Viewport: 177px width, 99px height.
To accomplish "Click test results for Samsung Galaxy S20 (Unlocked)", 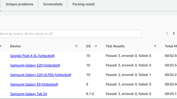I will click(128, 65).
